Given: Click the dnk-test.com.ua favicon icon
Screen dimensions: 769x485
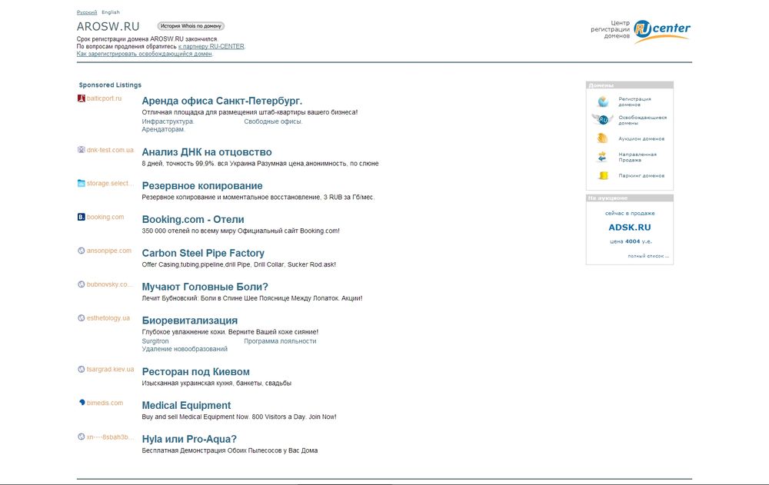Looking at the screenshot, I should pos(82,150).
